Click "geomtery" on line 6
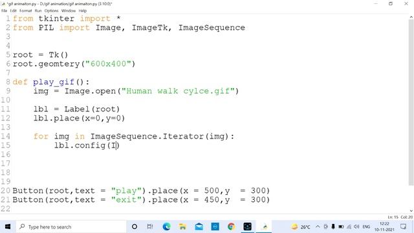The width and height of the screenshot is (414, 233). tap(59, 64)
